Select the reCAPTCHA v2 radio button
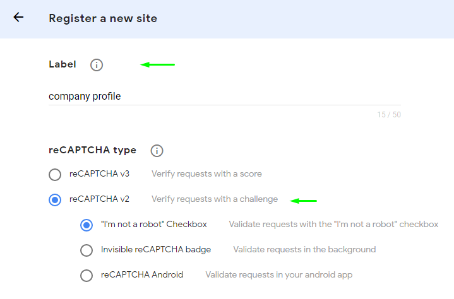This screenshot has height=299, width=454. tap(55, 199)
